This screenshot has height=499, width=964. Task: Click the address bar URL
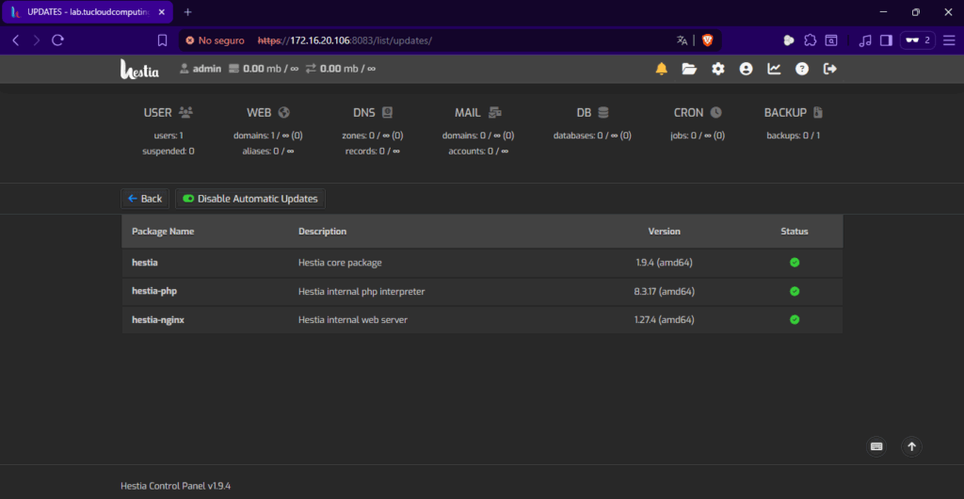[345, 40]
